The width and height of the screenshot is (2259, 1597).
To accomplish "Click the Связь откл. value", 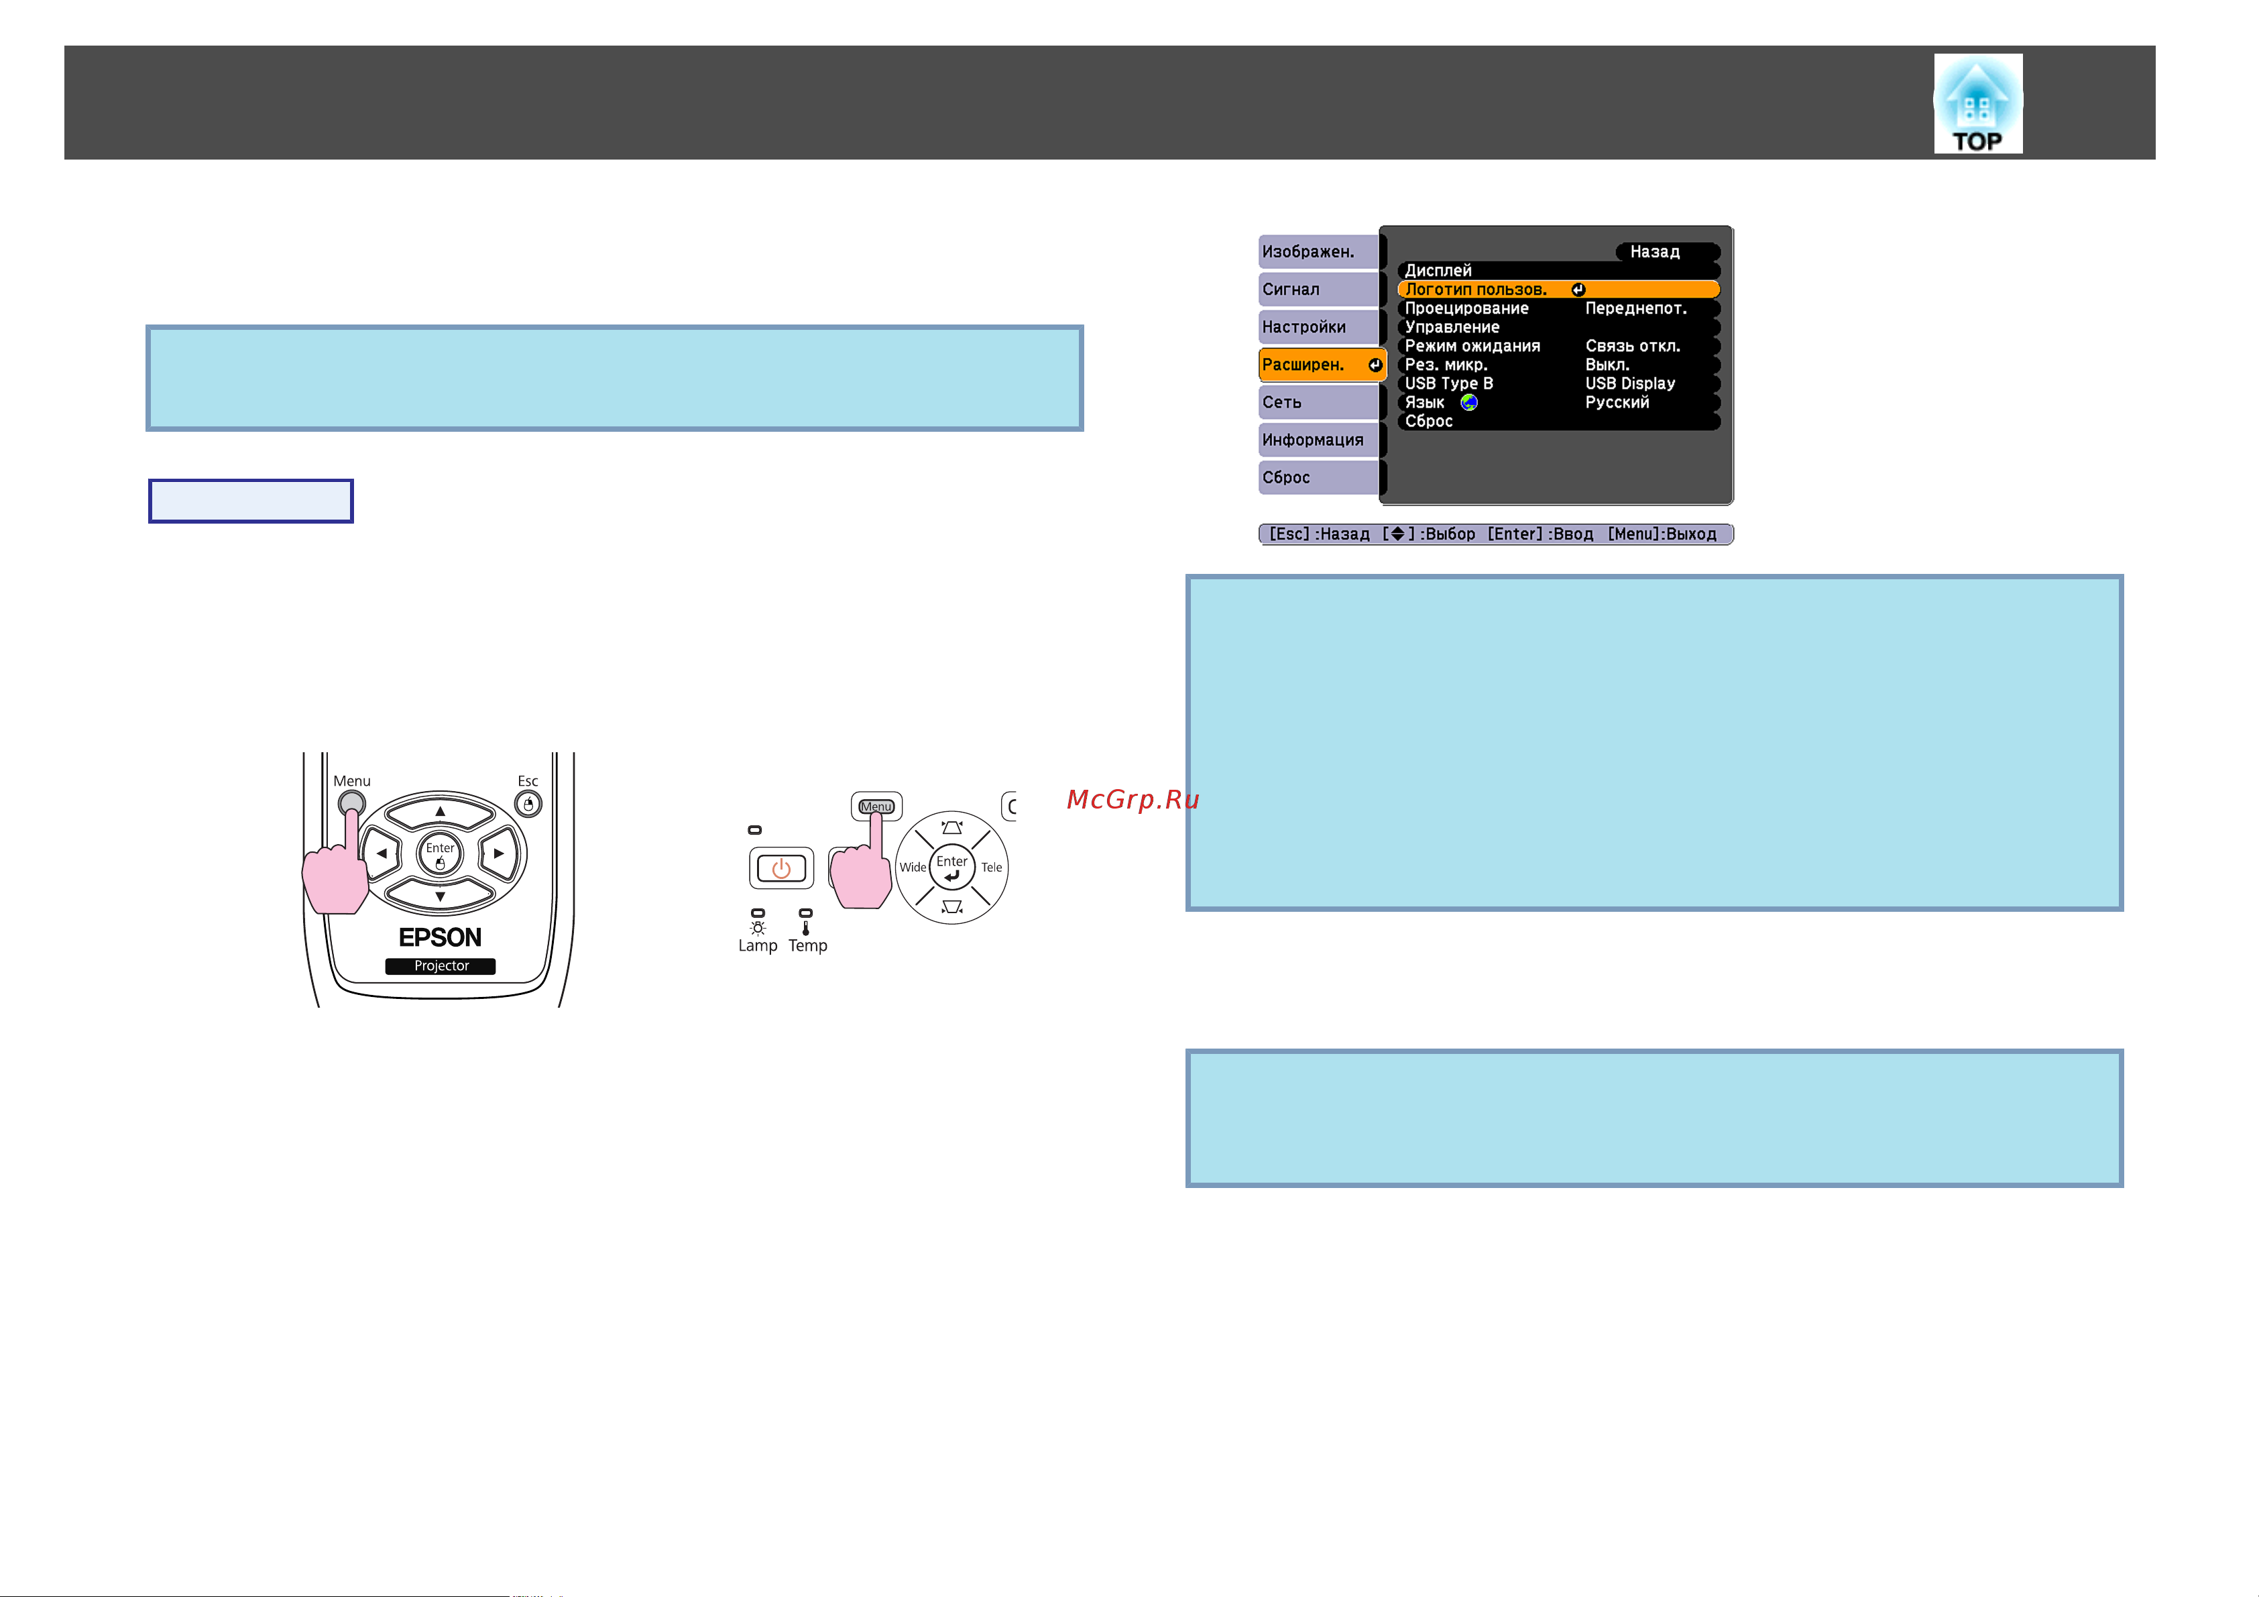I will pyautogui.click(x=1632, y=345).
